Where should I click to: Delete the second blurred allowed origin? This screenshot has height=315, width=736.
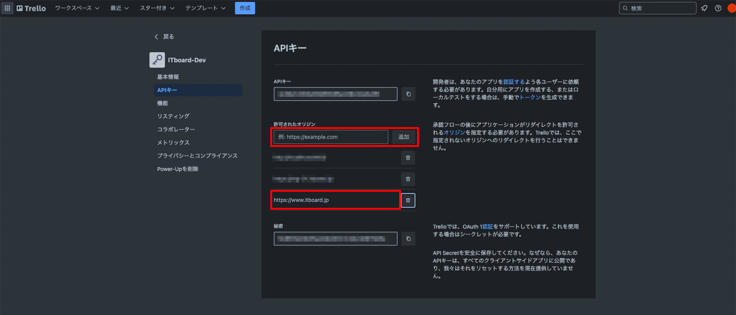point(408,179)
